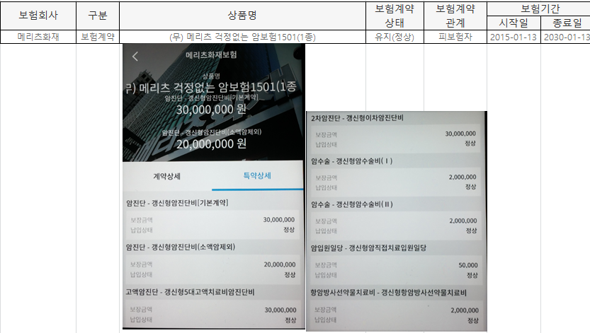Tap 2,000,000 under 암수술비(Ⅱ)
Viewport: 590px width, 333px height.
pyautogui.click(x=463, y=221)
